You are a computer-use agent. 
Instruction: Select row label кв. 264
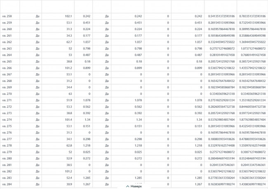pyautogui.click(x=7, y=55)
